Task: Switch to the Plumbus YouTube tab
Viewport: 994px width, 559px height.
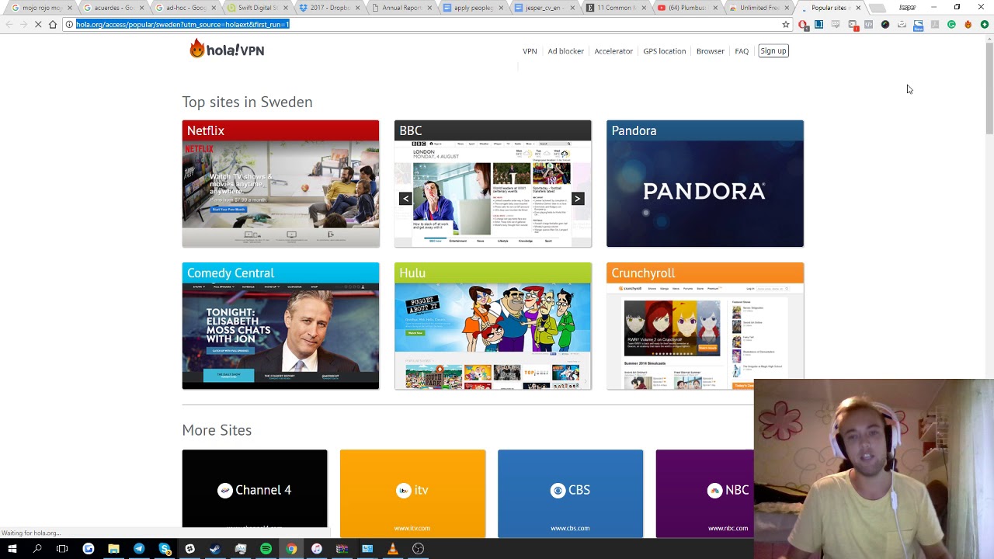Action: [x=689, y=8]
